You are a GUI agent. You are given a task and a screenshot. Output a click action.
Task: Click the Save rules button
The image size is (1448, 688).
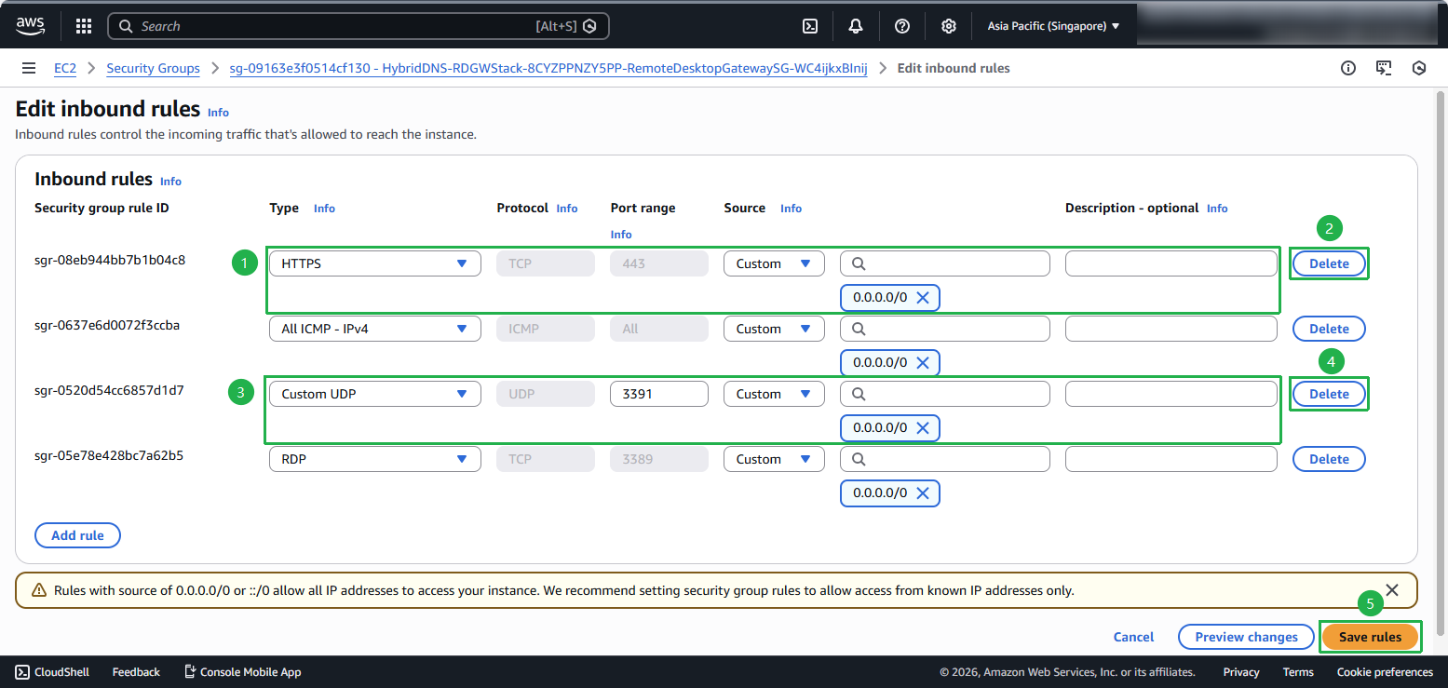(1370, 637)
